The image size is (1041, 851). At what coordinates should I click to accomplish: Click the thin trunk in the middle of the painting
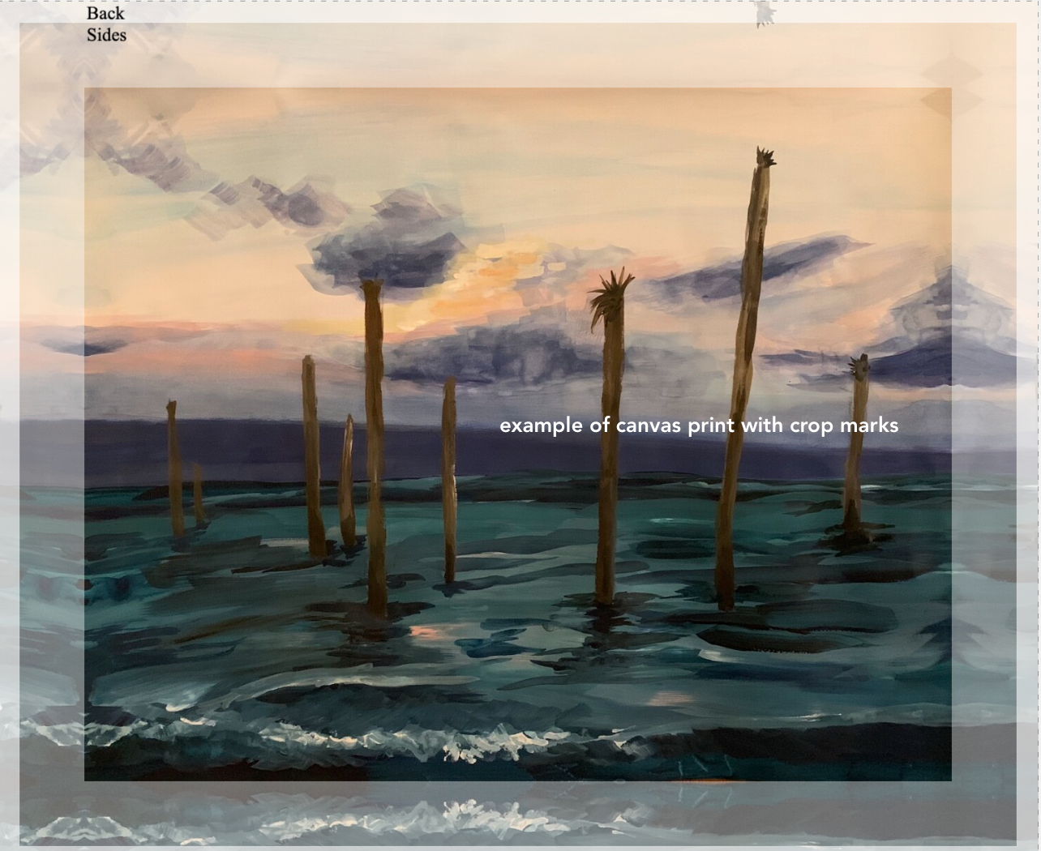[x=449, y=478]
